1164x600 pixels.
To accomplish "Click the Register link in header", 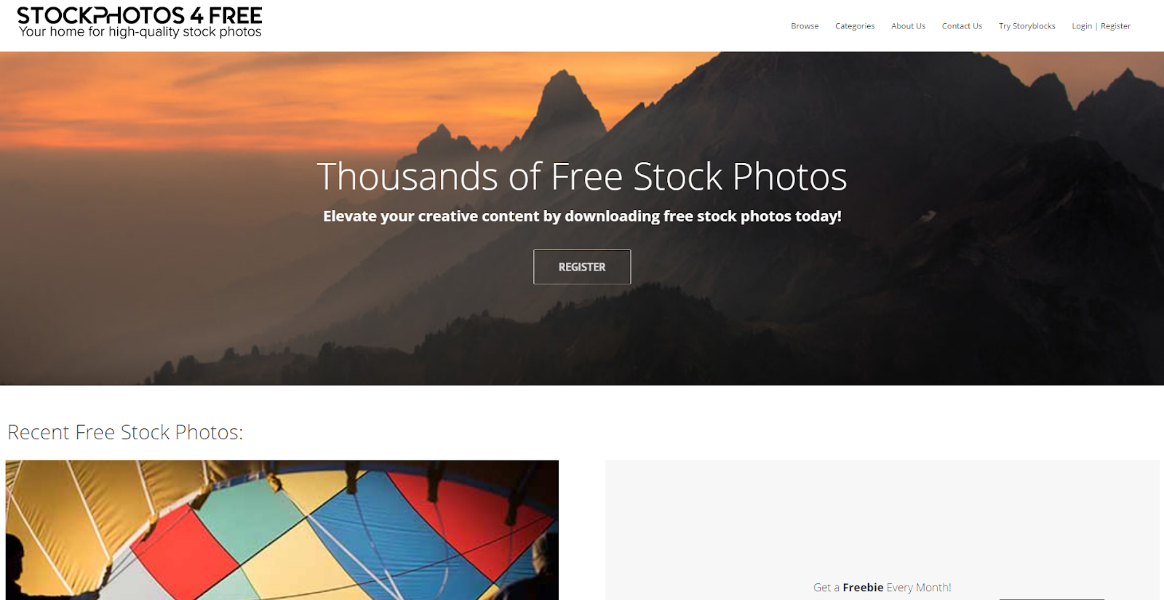I will [x=1115, y=26].
